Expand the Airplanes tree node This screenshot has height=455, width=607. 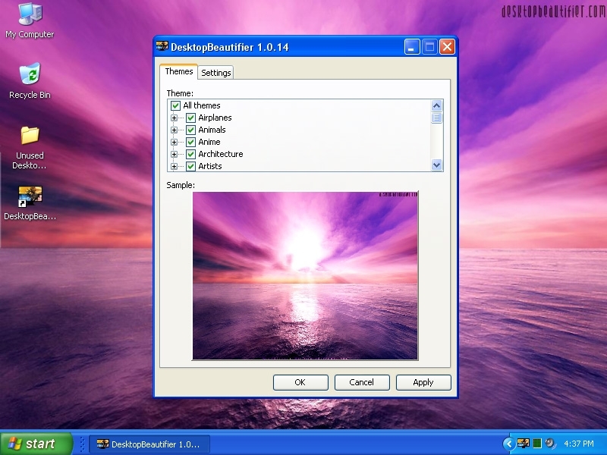174,118
